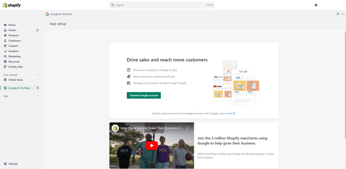
Task: Click the Search input field
Action: click(x=162, y=5)
